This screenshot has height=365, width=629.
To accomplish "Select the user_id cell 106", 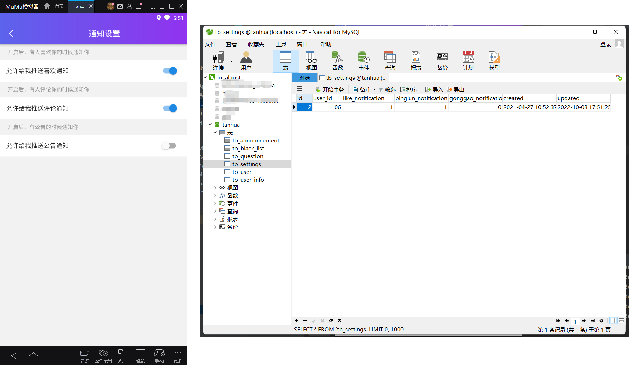I will pos(327,107).
